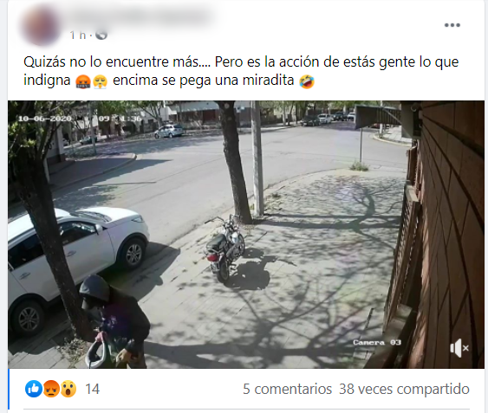Click the huffing face emoji in post text
Image resolution: width=488 pixels, height=413 pixels.
[x=101, y=81]
